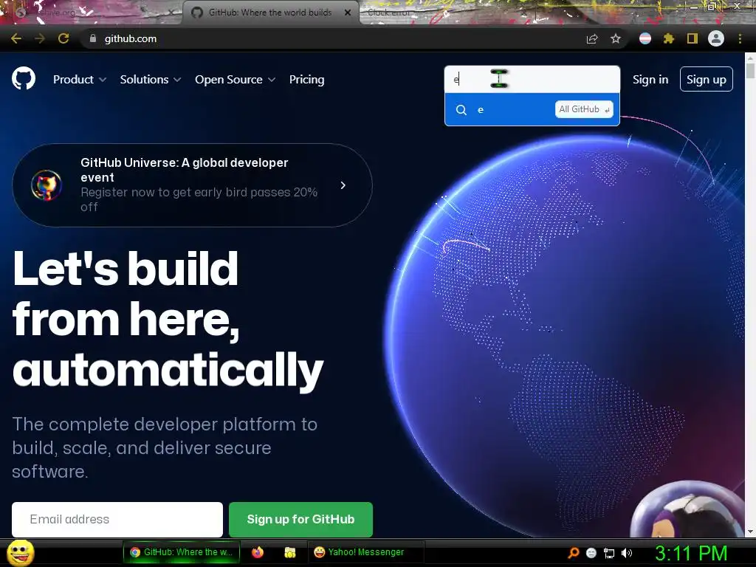Click Sign up for GitHub button
The width and height of the screenshot is (756, 567).
pos(300,519)
